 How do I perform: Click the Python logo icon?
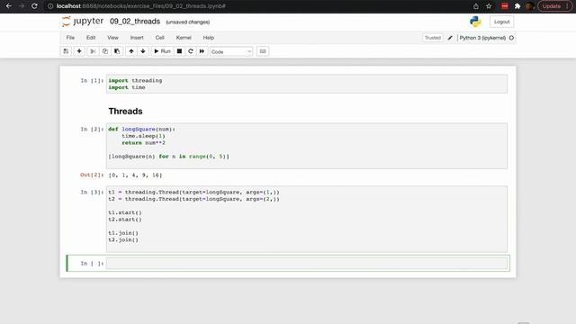point(475,22)
